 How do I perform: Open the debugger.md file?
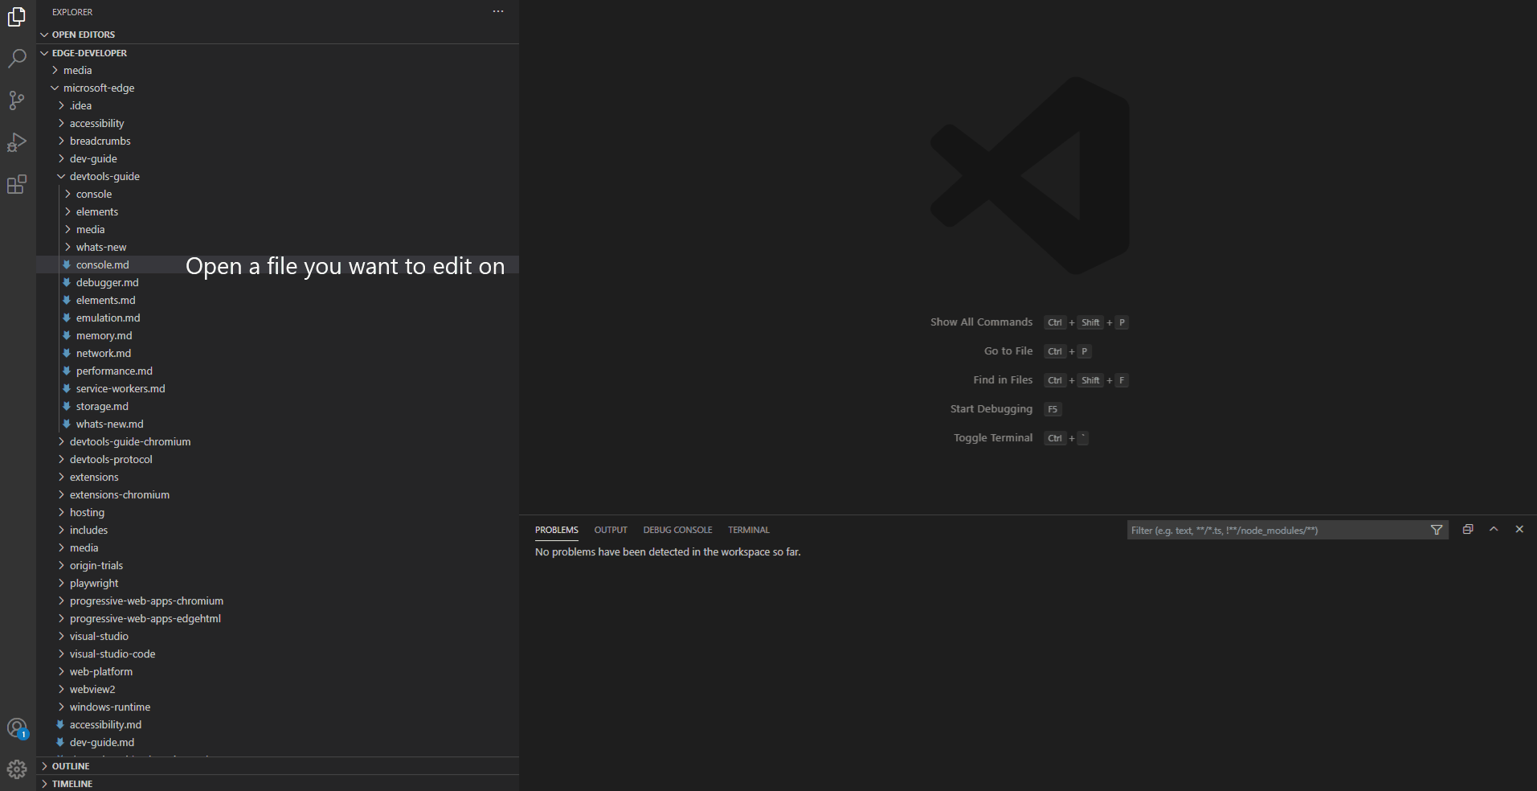[107, 282]
